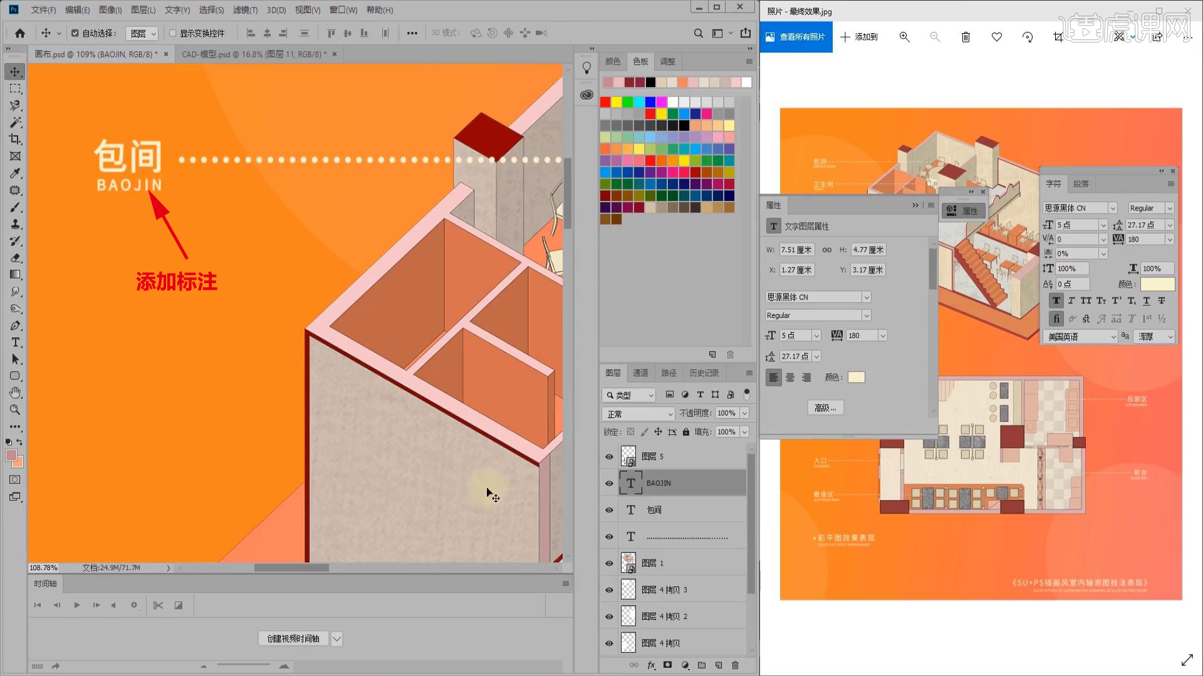Hide the BAOJIN text layer
Image resolution: width=1203 pixels, height=676 pixels.
(609, 483)
